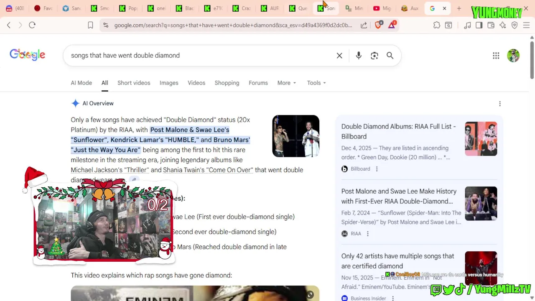Expand the Eminem video to full view
Image resolution: width=535 pixels, height=301 pixels.
click(310, 295)
